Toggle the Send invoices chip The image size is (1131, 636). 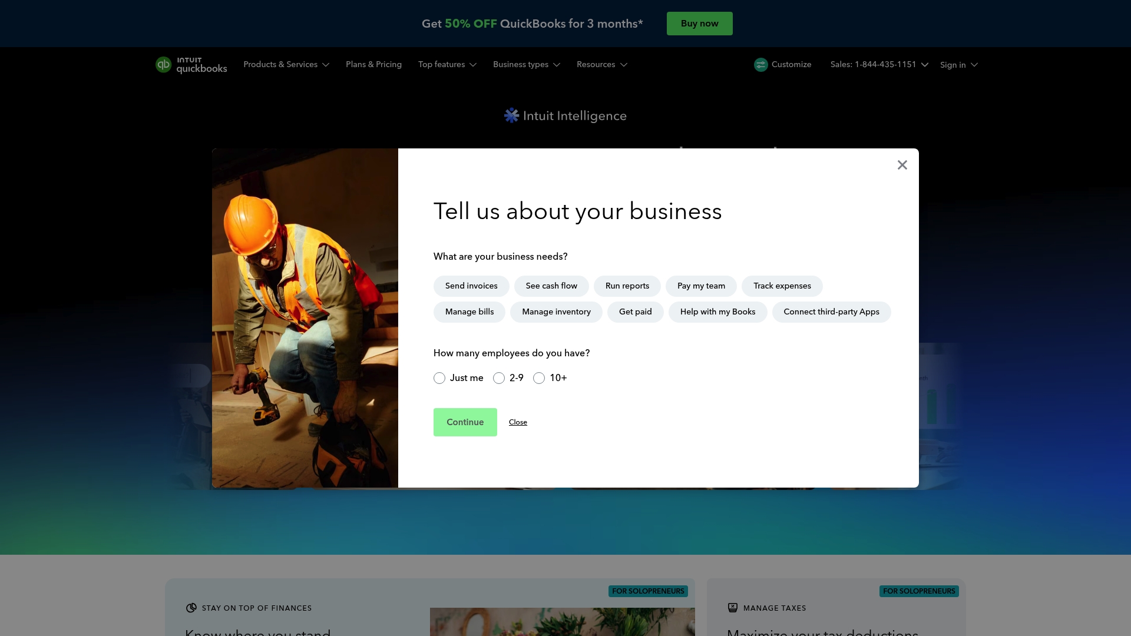pos(471,286)
